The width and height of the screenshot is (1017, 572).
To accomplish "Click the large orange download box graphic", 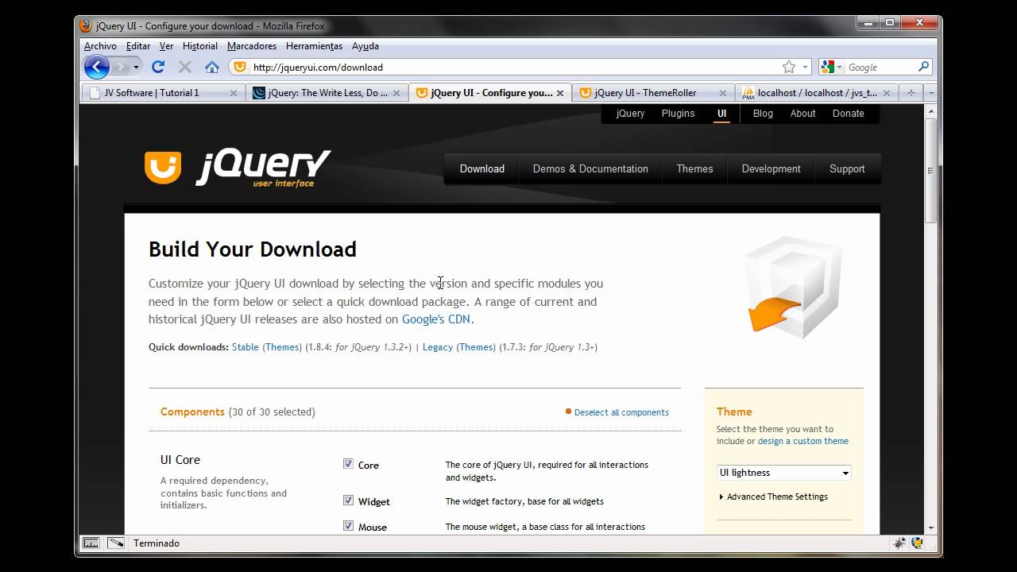I will click(x=793, y=287).
